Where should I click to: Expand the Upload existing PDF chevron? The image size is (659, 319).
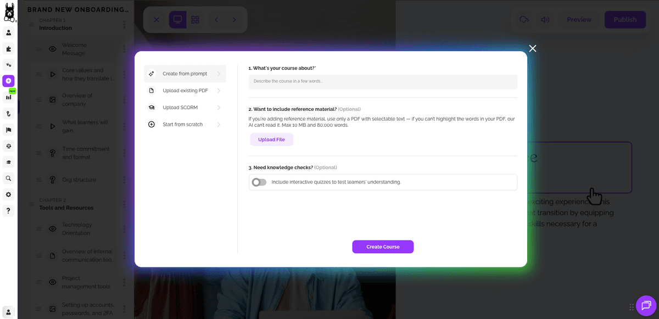tap(219, 90)
